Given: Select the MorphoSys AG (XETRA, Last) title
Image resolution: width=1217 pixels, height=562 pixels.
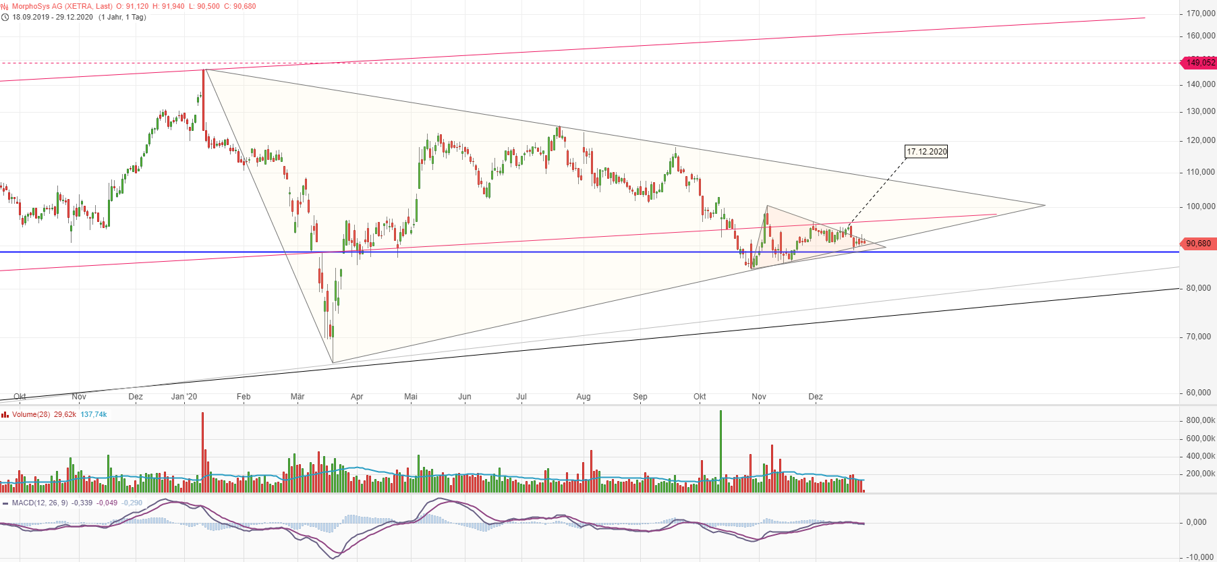Looking at the screenshot, I should 62,6.
